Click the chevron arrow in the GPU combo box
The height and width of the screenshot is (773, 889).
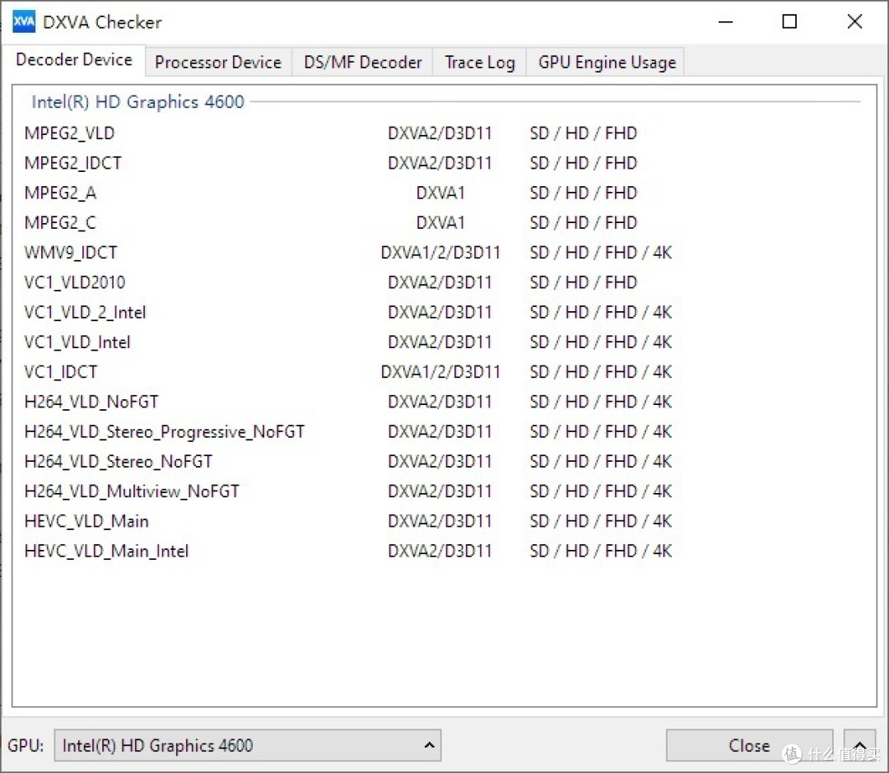coord(429,745)
